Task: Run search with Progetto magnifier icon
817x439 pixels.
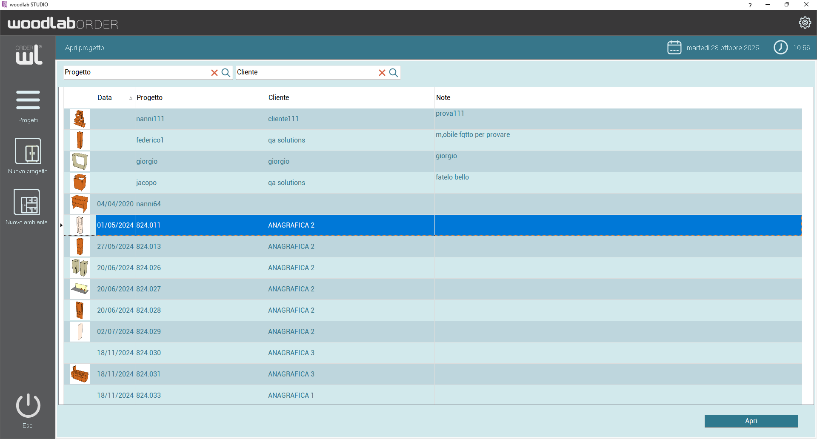Action: pos(226,73)
